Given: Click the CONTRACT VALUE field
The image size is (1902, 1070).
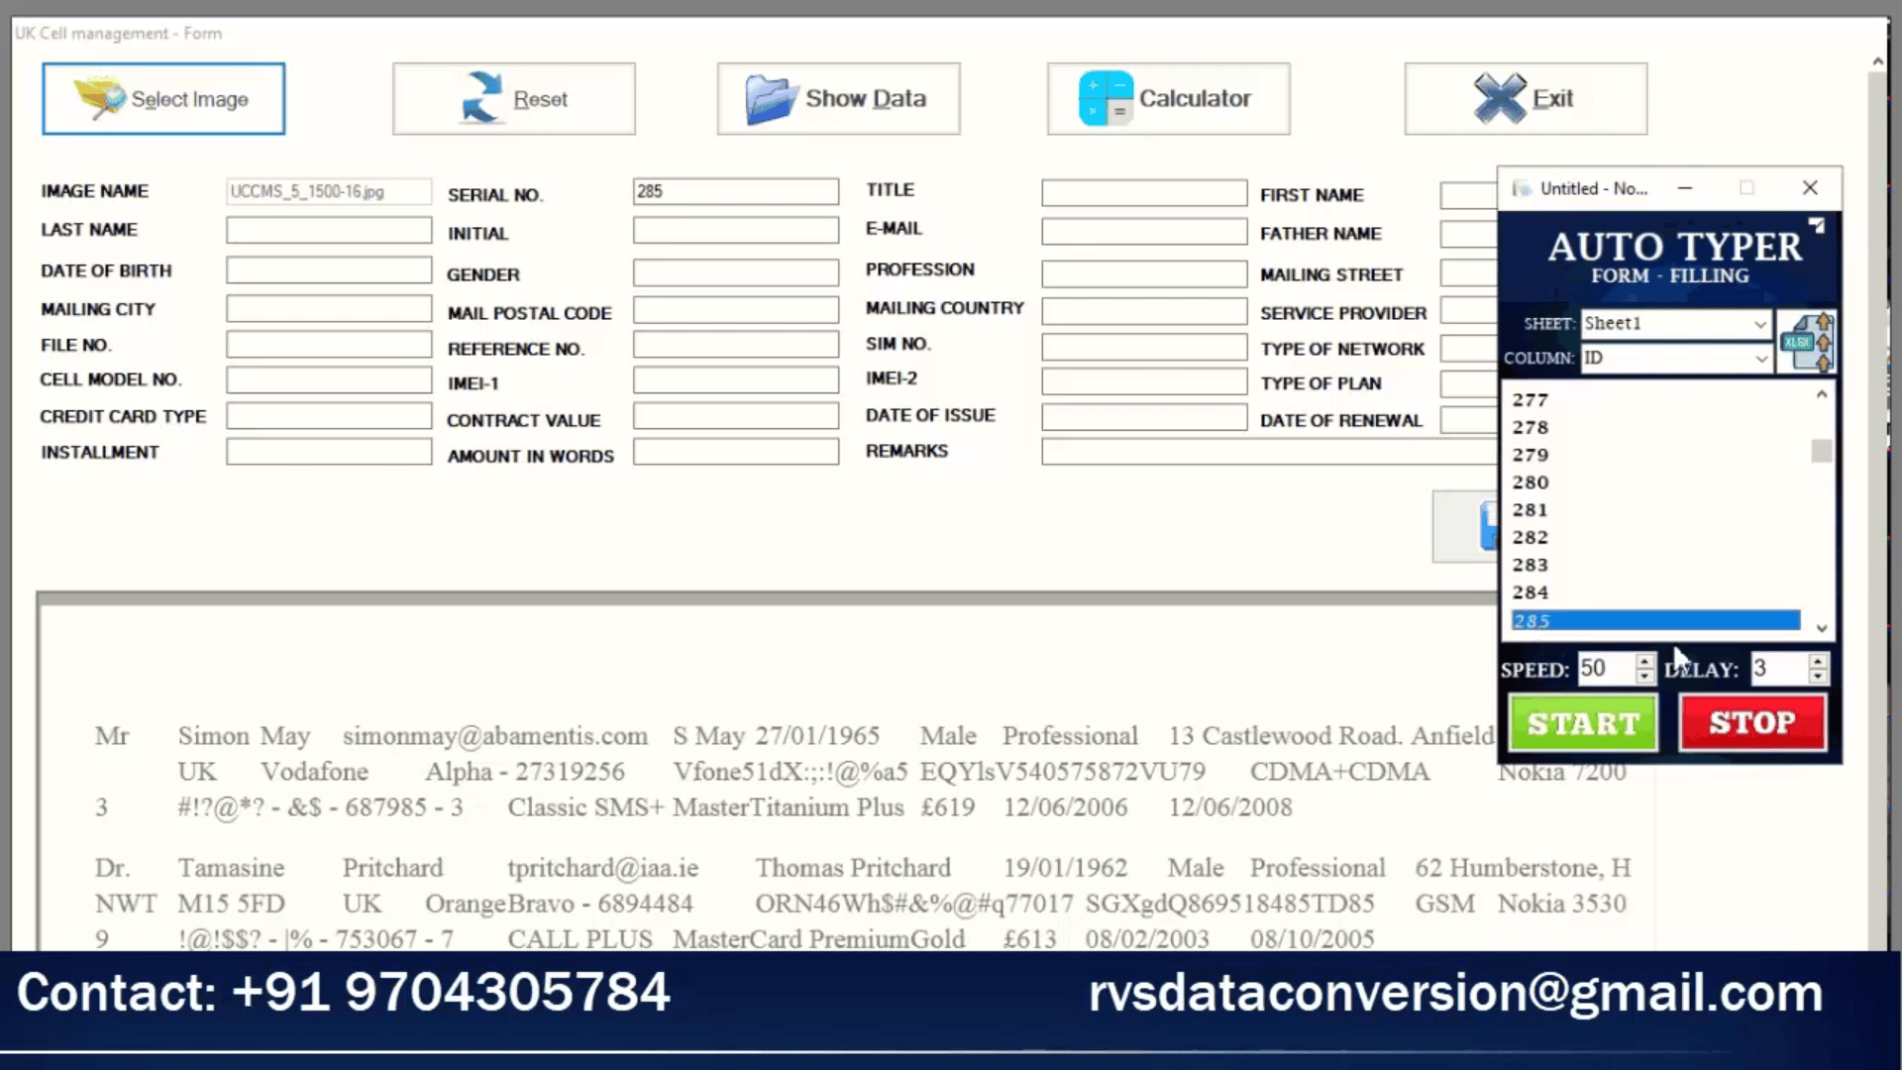Looking at the screenshot, I should click(736, 416).
